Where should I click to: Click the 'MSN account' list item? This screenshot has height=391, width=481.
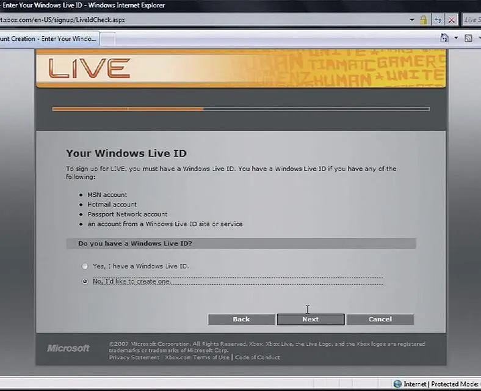click(x=107, y=194)
